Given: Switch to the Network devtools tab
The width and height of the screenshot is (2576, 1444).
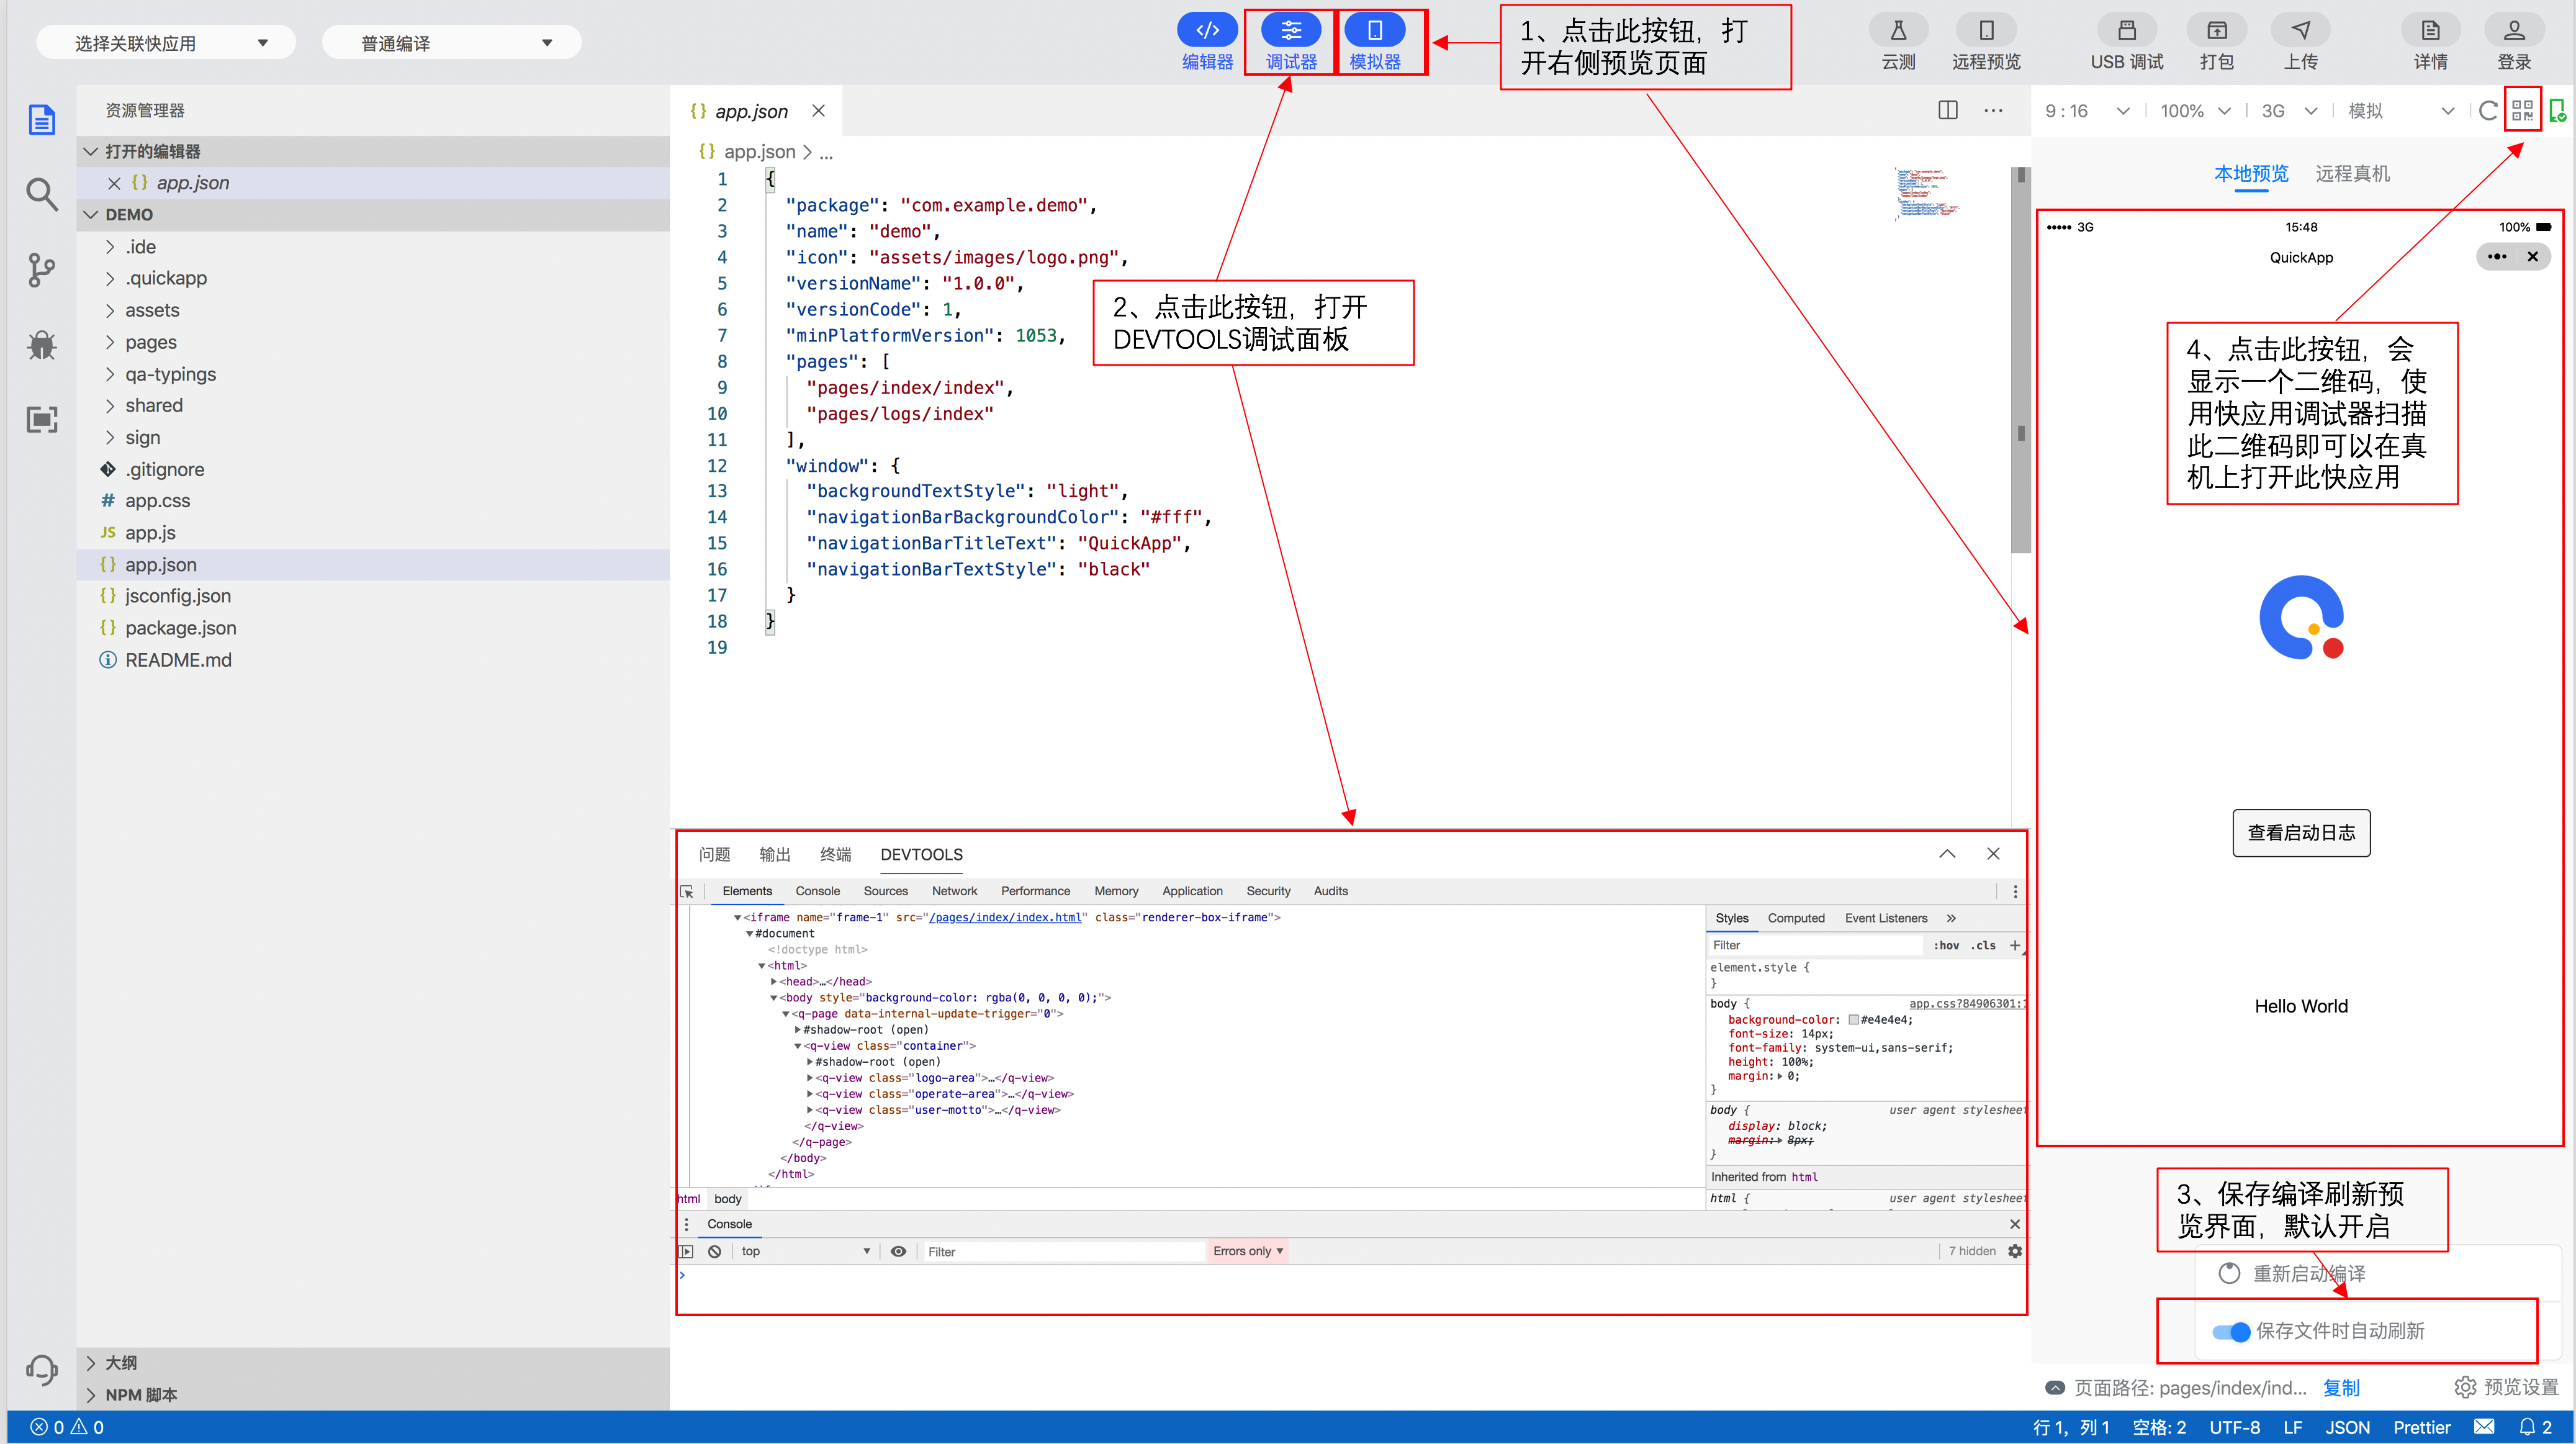Looking at the screenshot, I should 954,891.
